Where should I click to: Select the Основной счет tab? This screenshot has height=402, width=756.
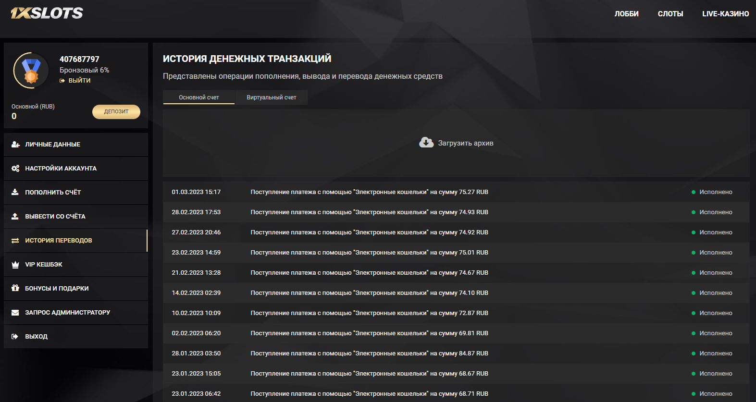199,97
